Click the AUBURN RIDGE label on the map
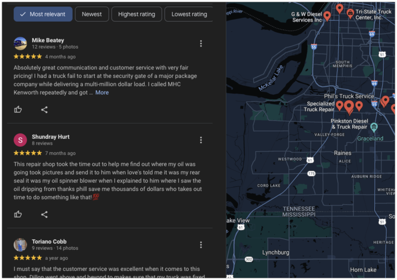The image size is (397, 280). click(366, 177)
